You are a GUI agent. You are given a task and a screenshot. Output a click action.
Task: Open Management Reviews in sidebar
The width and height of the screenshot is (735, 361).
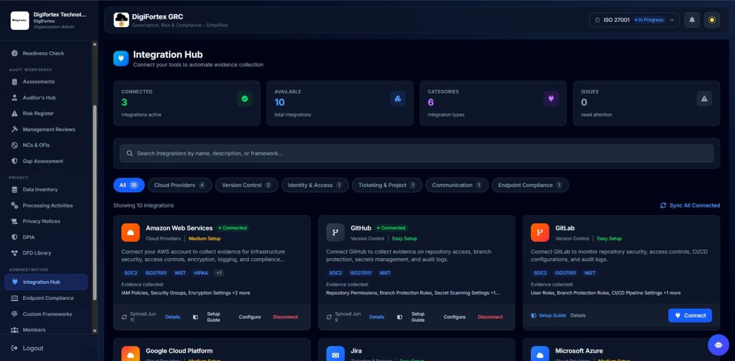46,129
